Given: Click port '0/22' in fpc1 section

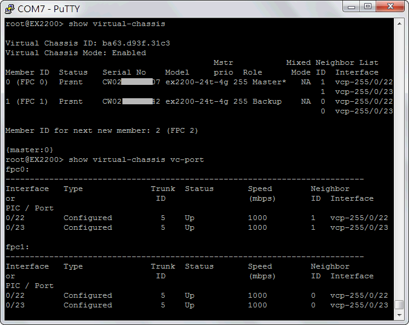Looking at the screenshot, I should click(x=15, y=295).
